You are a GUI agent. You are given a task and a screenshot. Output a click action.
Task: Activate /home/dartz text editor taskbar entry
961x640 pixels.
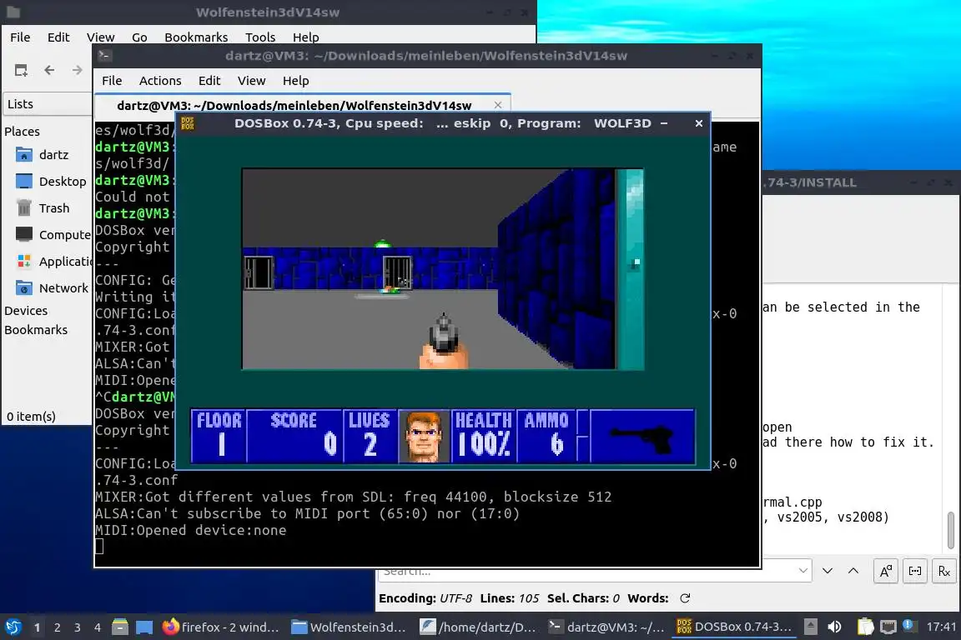tap(478, 627)
